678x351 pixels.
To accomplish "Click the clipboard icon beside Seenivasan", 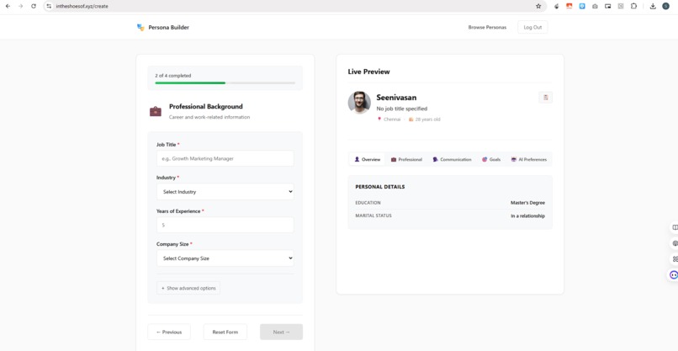I will pyautogui.click(x=546, y=98).
